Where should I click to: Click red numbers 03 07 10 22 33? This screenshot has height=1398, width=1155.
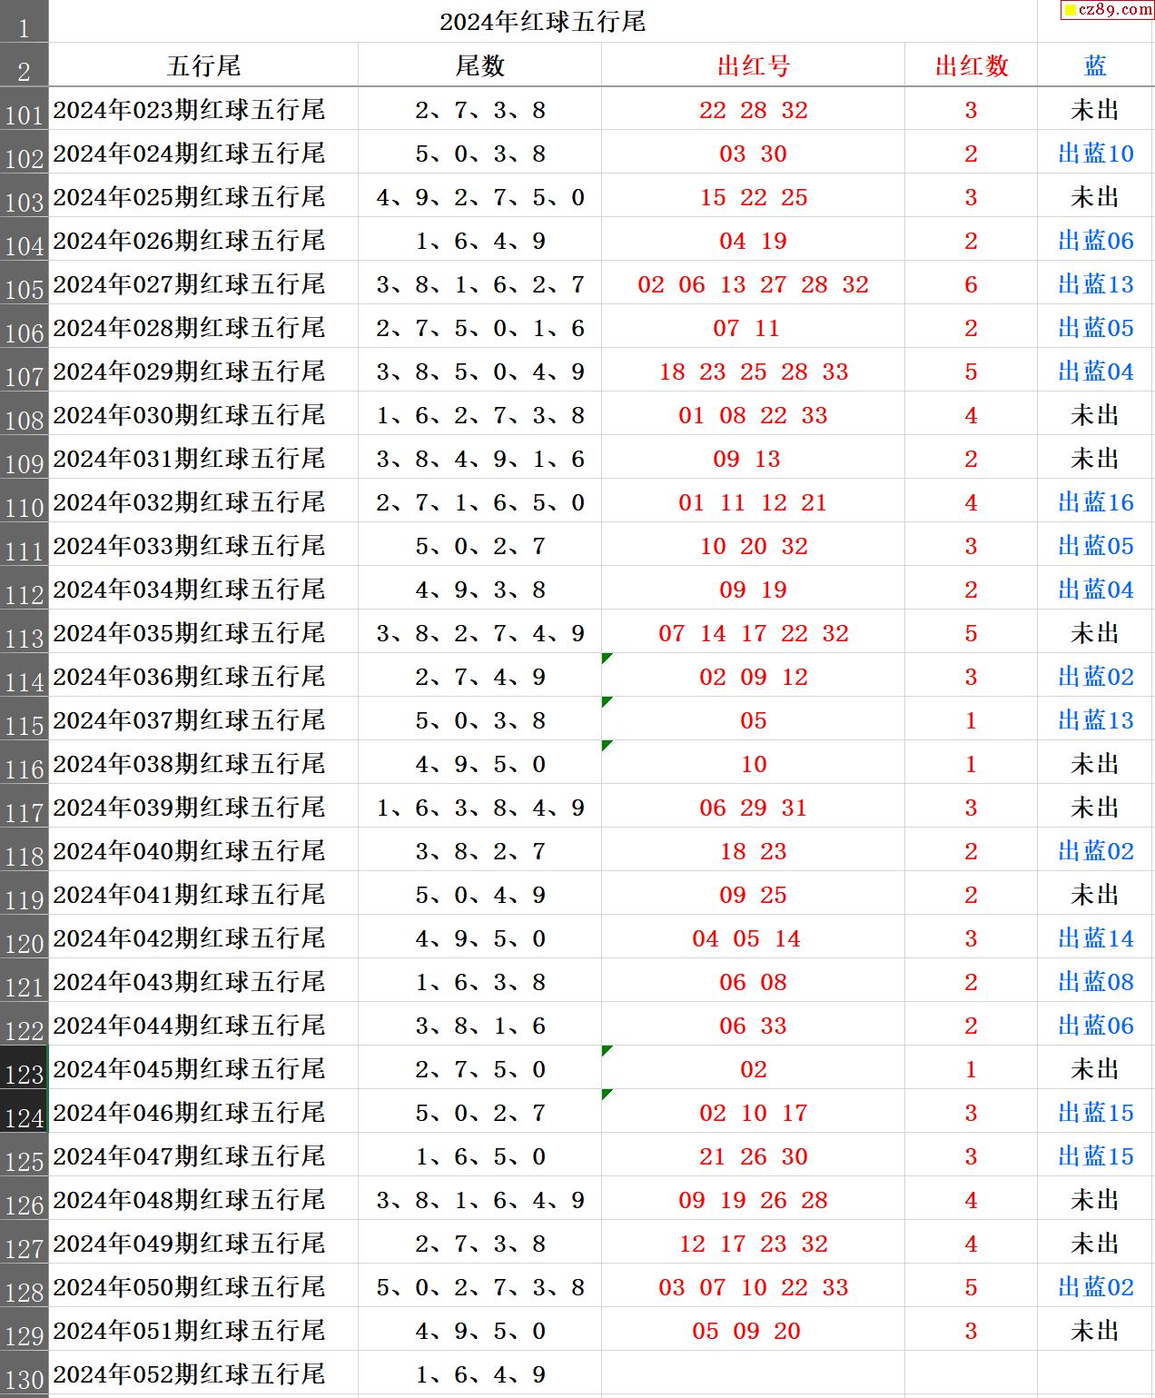click(x=753, y=1287)
